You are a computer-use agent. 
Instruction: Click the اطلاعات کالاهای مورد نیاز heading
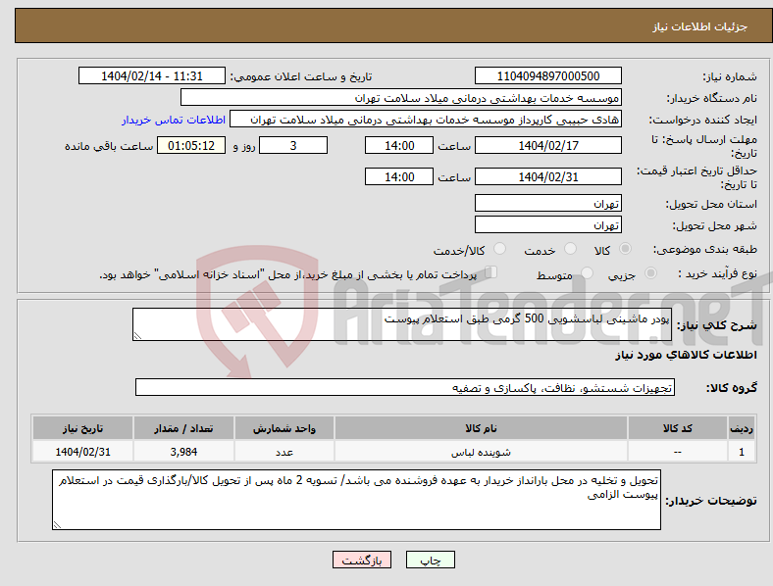686,355
